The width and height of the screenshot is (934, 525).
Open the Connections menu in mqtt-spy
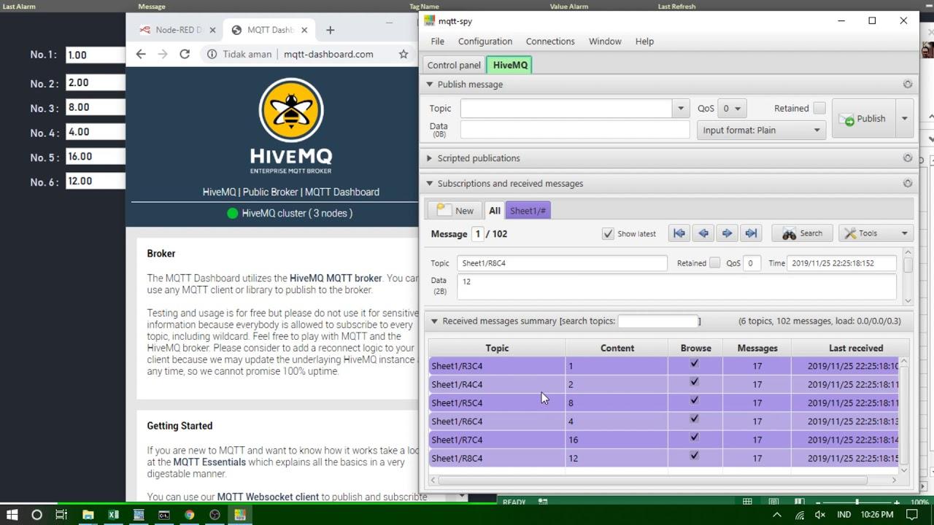coord(550,41)
